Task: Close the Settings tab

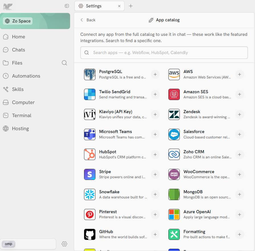Action: (x=119, y=6)
